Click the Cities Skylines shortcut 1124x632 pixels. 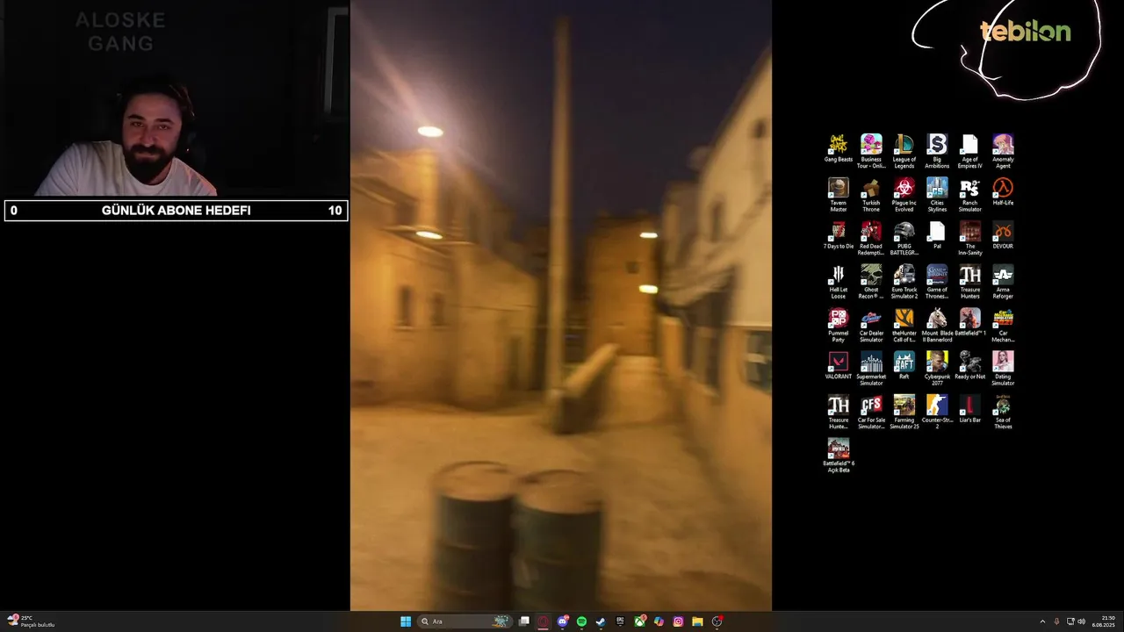(x=937, y=195)
